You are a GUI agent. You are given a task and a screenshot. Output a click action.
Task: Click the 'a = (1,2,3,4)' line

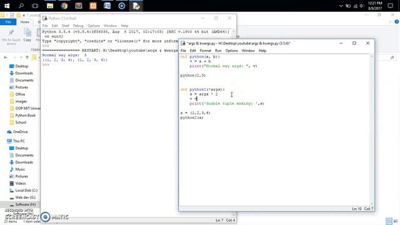(195, 112)
